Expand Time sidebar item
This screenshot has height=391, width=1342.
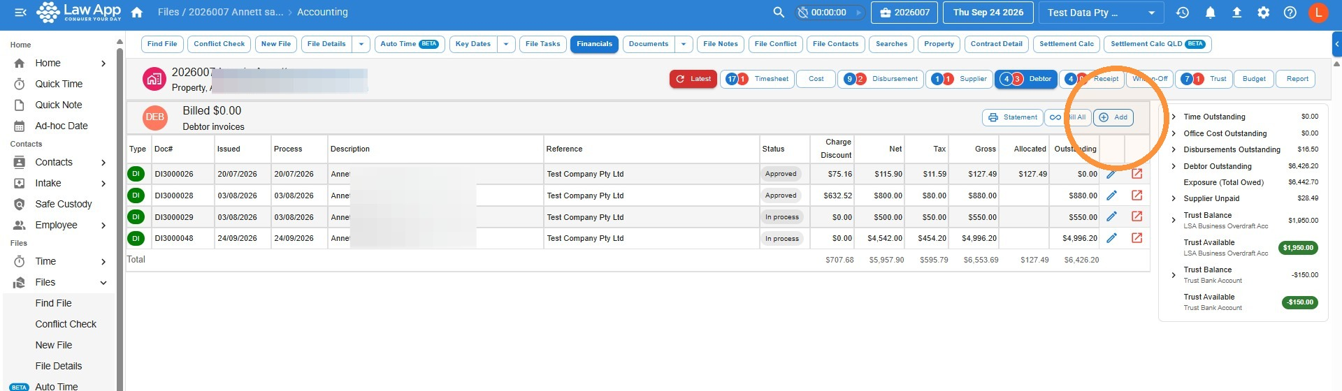(103, 261)
